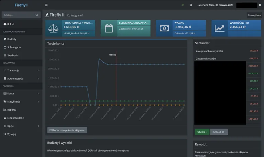Screen dimensions: 264x157
Task: Open transaction Zakup środków czystości
Action: click(209, 51)
